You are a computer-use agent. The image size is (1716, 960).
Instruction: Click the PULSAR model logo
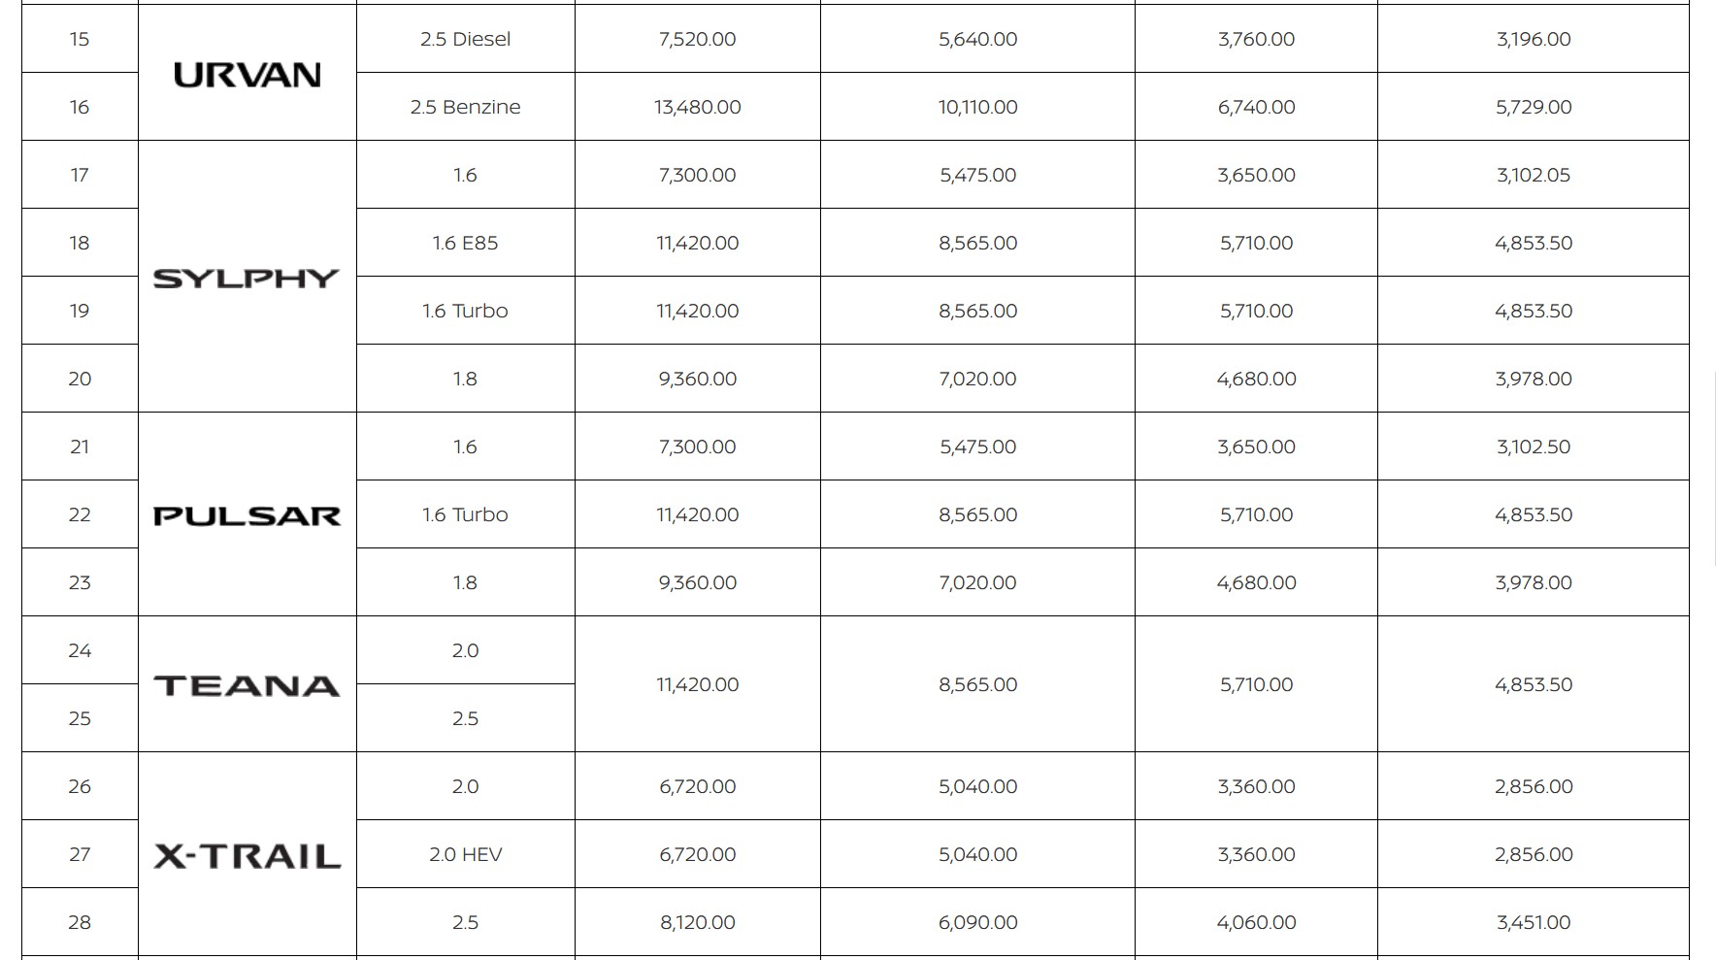(x=247, y=515)
